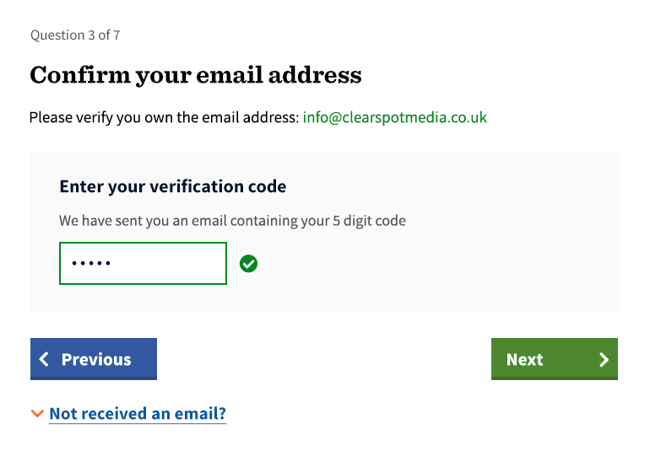Image resolution: width=650 pixels, height=461 pixels.
Task: Click the word "Next" on the green button
Action: pos(524,360)
